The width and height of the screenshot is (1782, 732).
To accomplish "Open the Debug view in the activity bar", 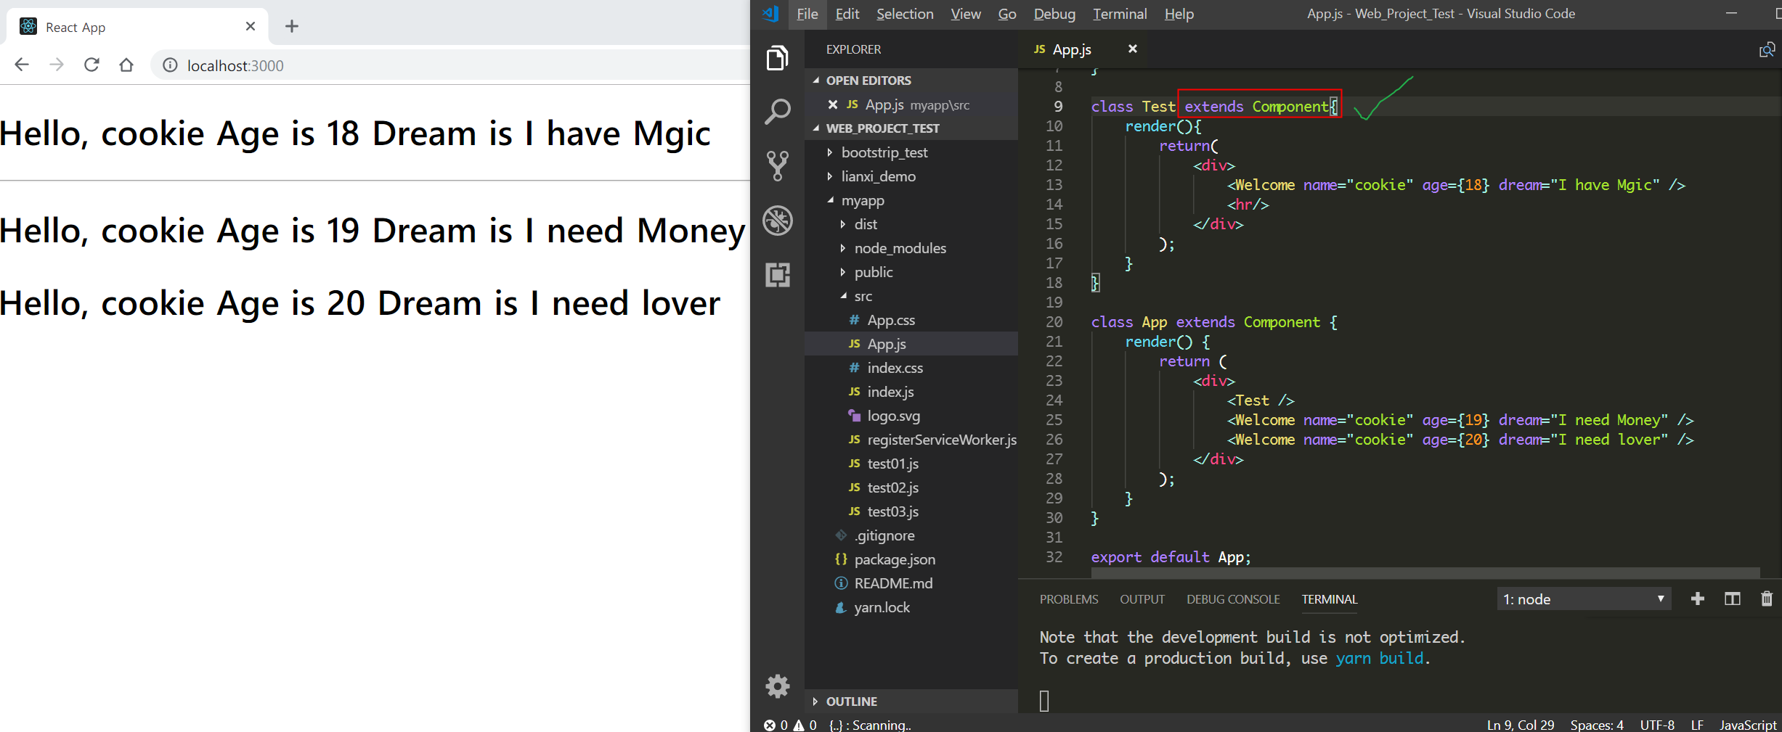I will (777, 221).
